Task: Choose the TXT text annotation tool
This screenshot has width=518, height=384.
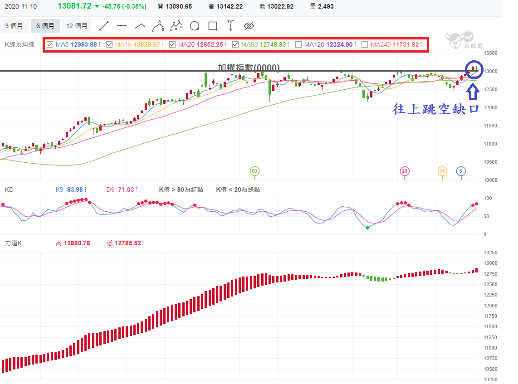Action: point(230,25)
